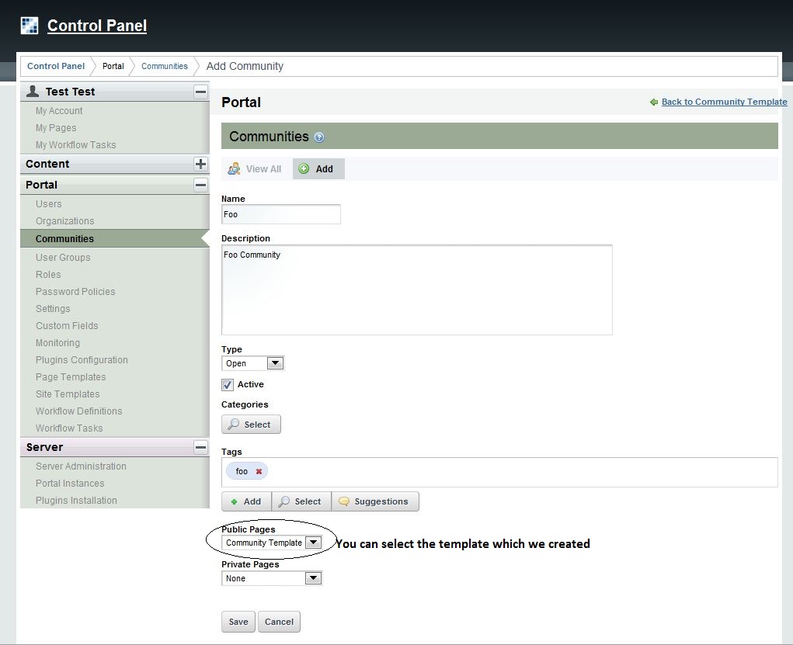This screenshot has width=793, height=645.
Task: Click the Test Test user avatar icon
Action: point(33,92)
